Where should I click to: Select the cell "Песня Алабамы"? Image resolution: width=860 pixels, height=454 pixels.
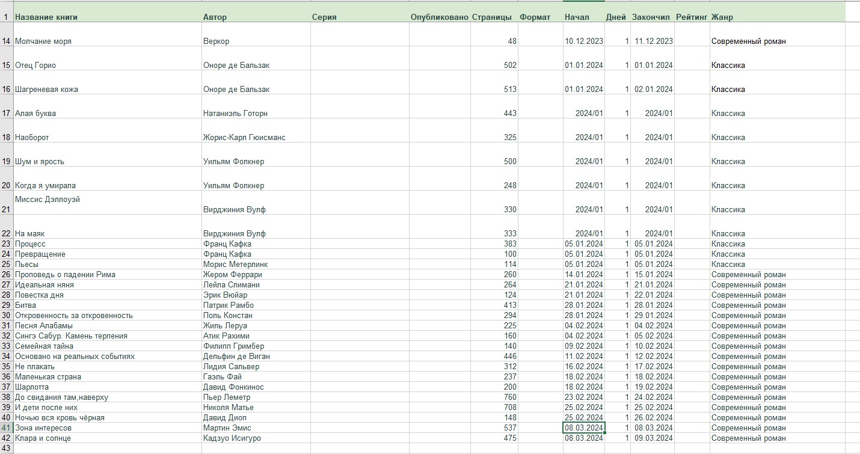pos(107,326)
